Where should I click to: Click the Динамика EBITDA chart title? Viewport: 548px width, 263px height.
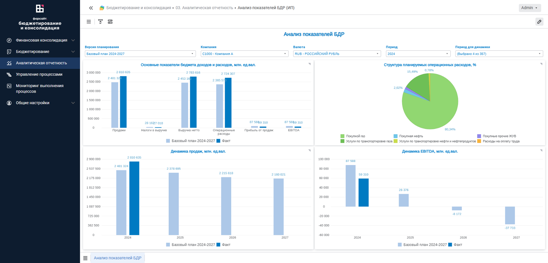coord(430,151)
